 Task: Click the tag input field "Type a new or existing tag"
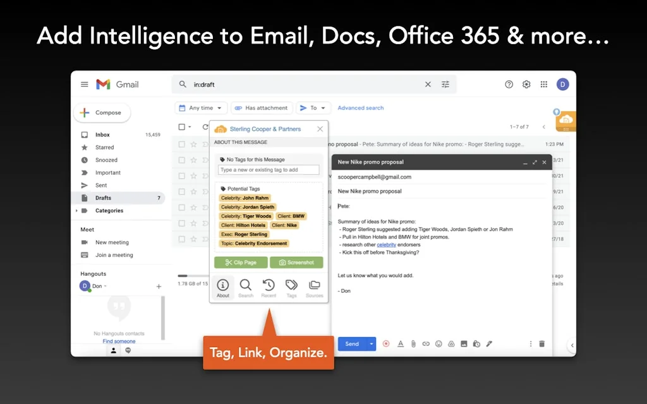(269, 170)
